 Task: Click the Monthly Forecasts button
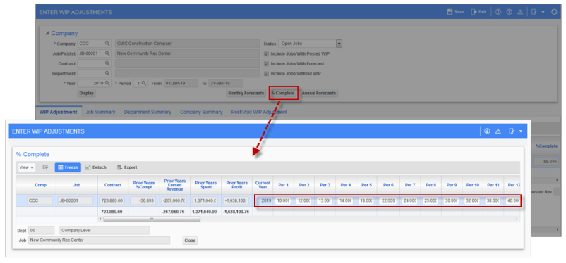[246, 94]
